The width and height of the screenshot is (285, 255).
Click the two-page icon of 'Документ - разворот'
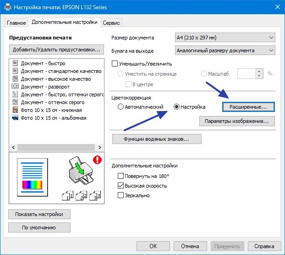15,86
